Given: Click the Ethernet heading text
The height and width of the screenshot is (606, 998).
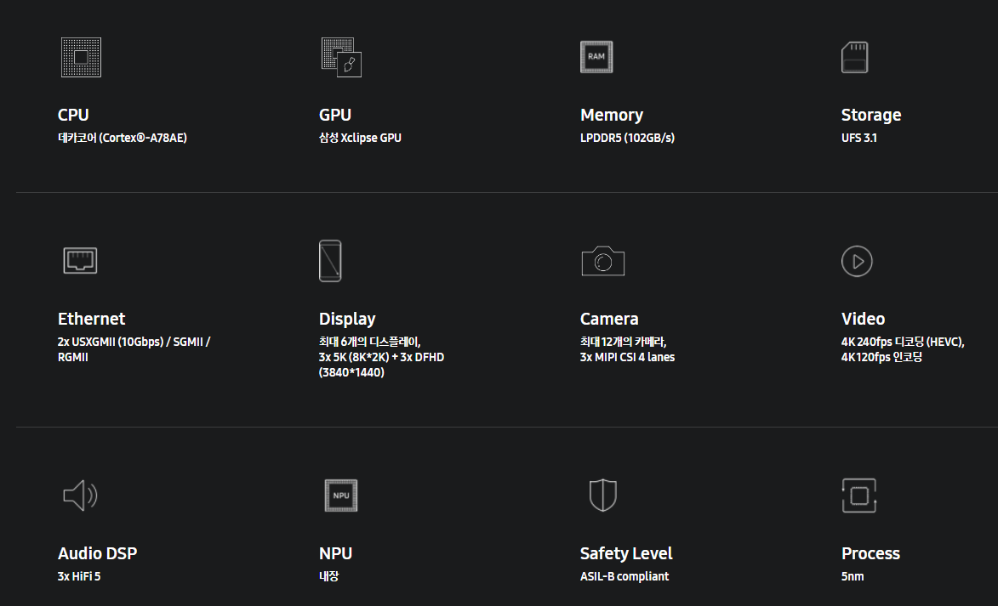Looking at the screenshot, I should coord(91,319).
